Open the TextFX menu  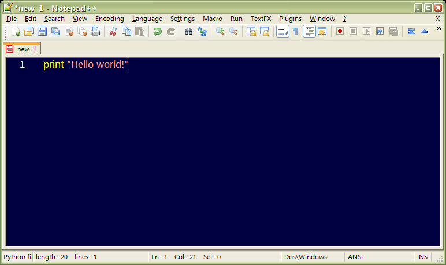point(261,19)
